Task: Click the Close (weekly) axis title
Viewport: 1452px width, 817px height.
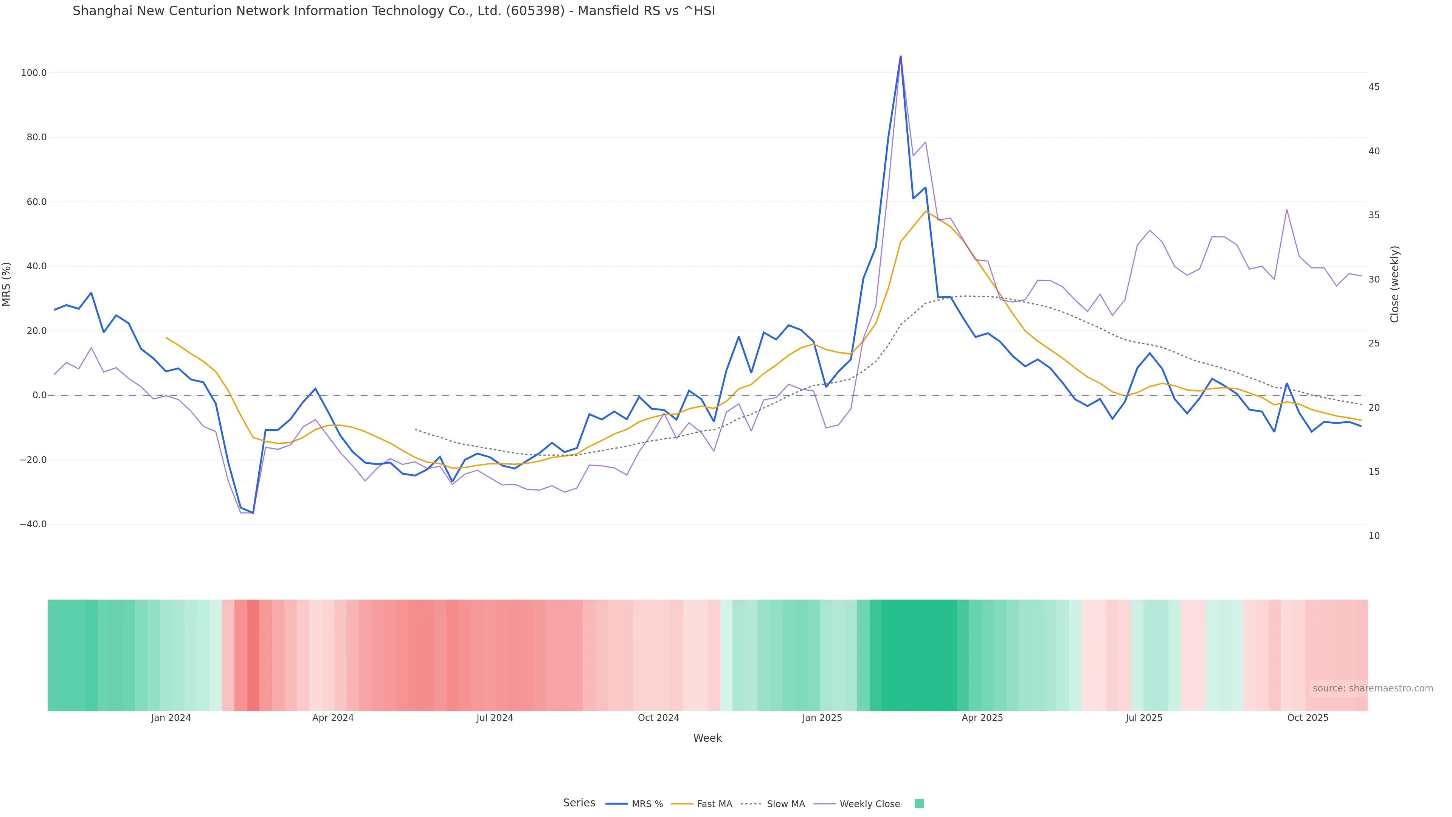Action: (1395, 284)
